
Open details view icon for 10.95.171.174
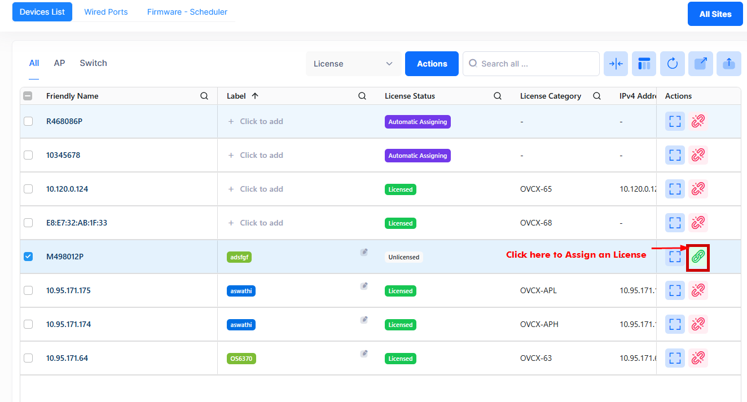[x=675, y=324]
